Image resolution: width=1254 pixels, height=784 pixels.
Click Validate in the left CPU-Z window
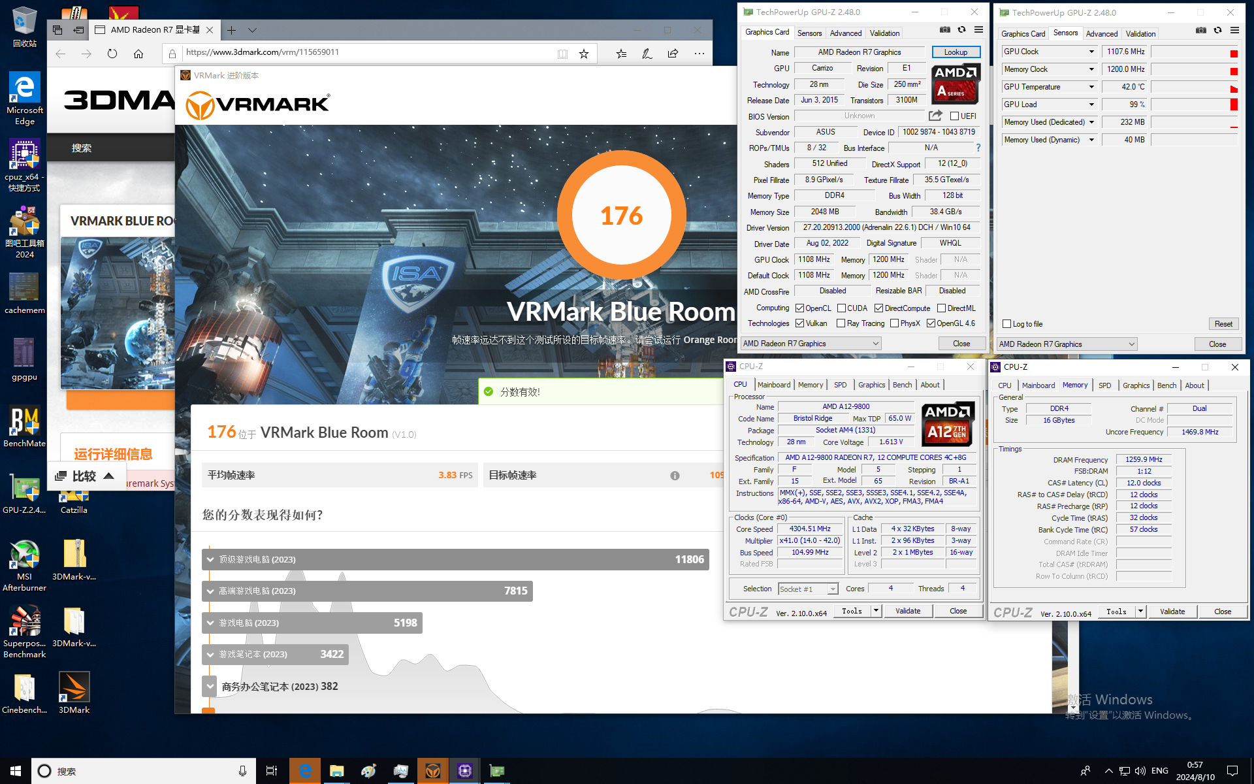click(908, 611)
